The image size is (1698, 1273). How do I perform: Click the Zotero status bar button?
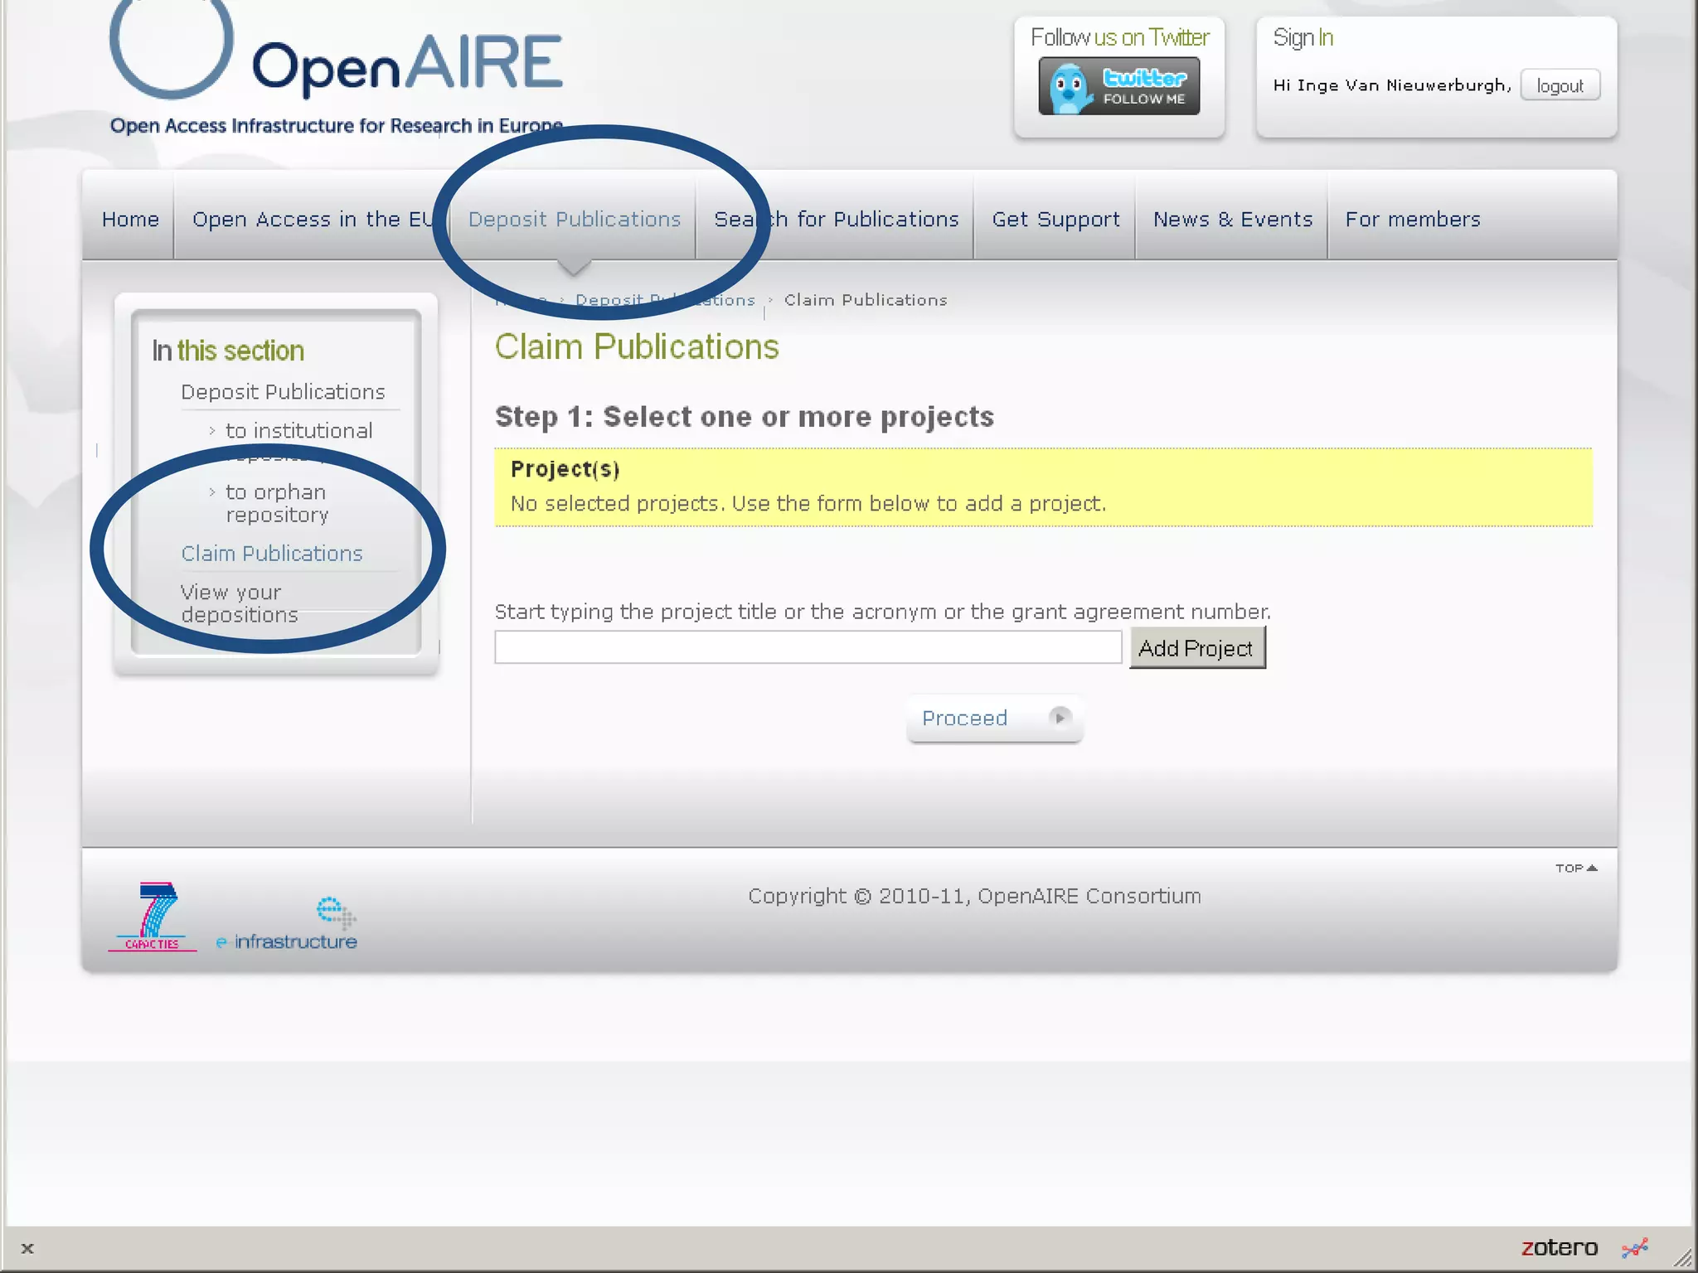point(1560,1247)
